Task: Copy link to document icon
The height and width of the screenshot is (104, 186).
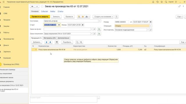Action: click(x=179, y=6)
